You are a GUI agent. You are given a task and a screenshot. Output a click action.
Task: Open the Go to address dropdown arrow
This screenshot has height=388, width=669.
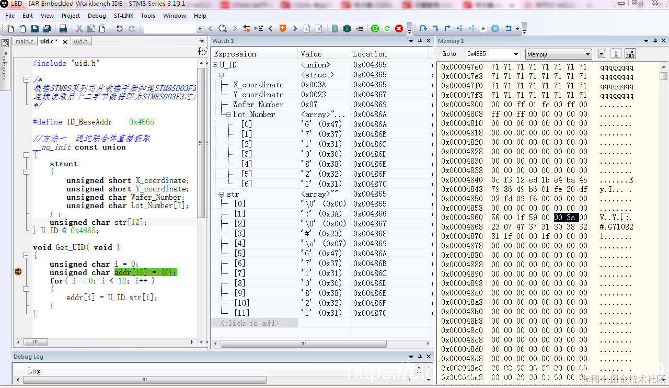[x=516, y=54]
